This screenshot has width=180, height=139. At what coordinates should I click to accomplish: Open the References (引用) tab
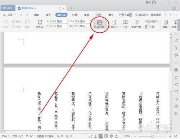coord(74,15)
